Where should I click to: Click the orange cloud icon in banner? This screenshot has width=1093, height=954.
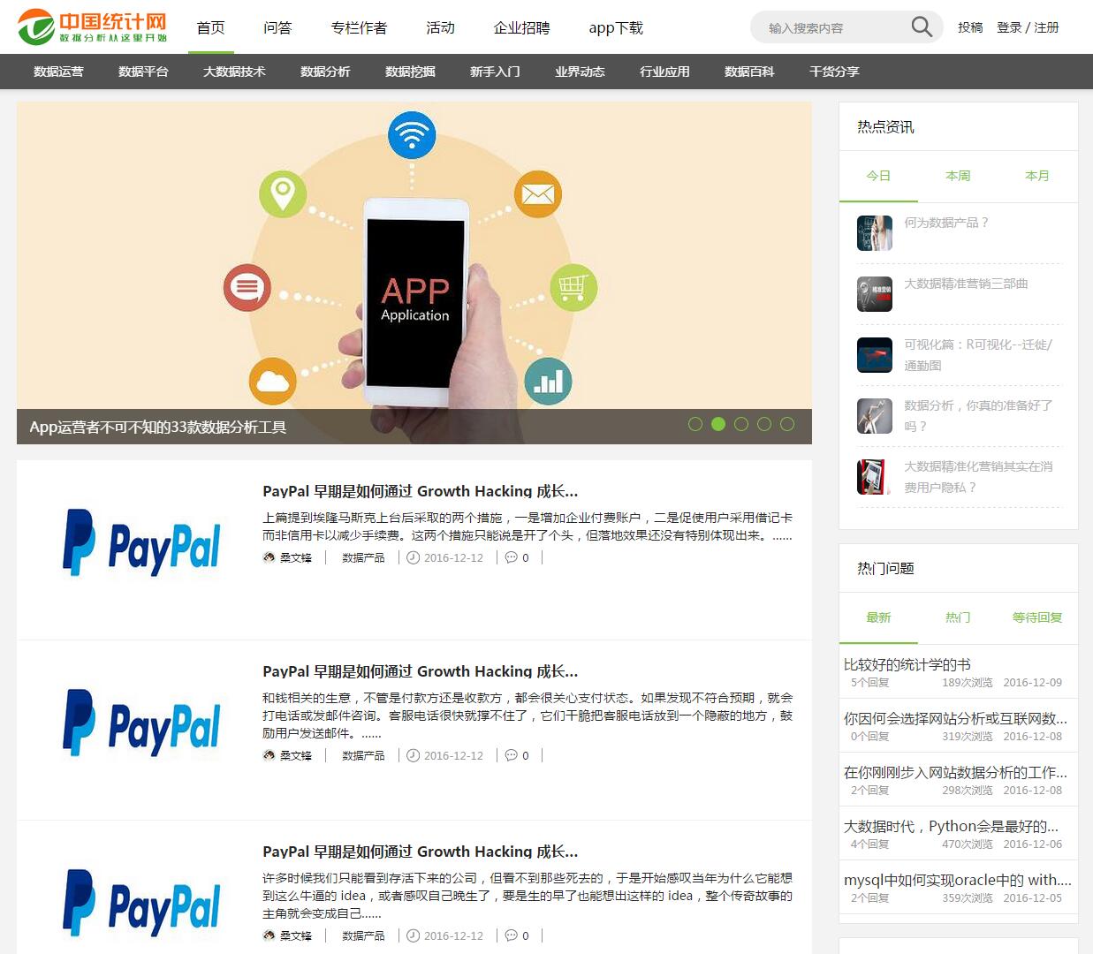pyautogui.click(x=273, y=382)
